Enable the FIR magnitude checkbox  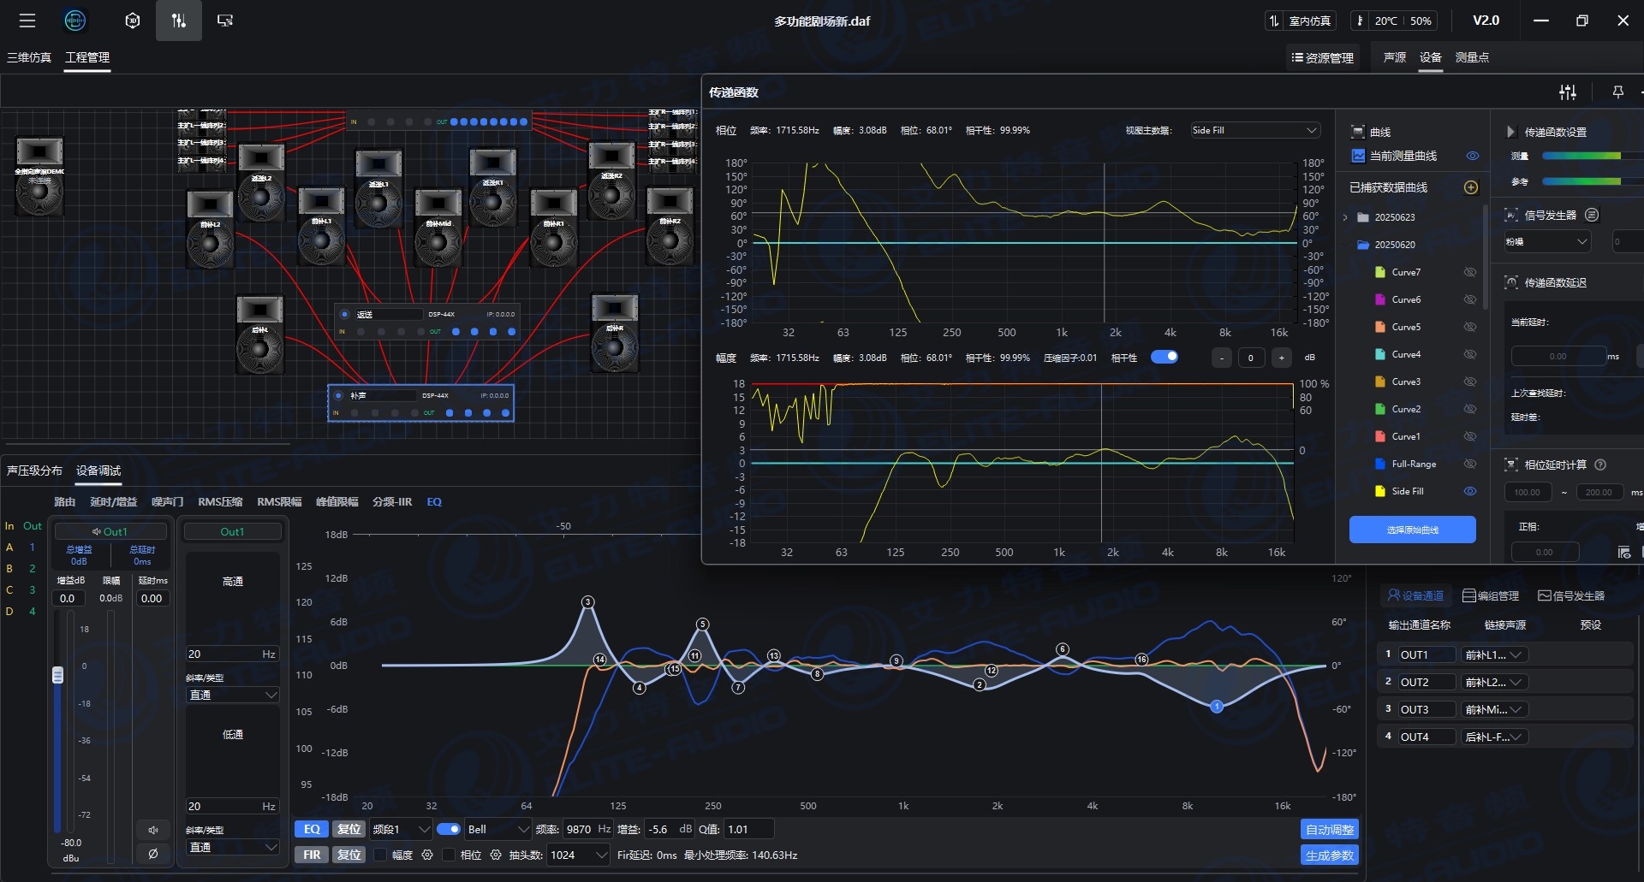(380, 855)
